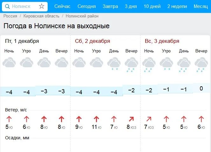Open the Сейчас tab
Image resolution: width=211 pixels, height=152 pixels.
(62, 6)
